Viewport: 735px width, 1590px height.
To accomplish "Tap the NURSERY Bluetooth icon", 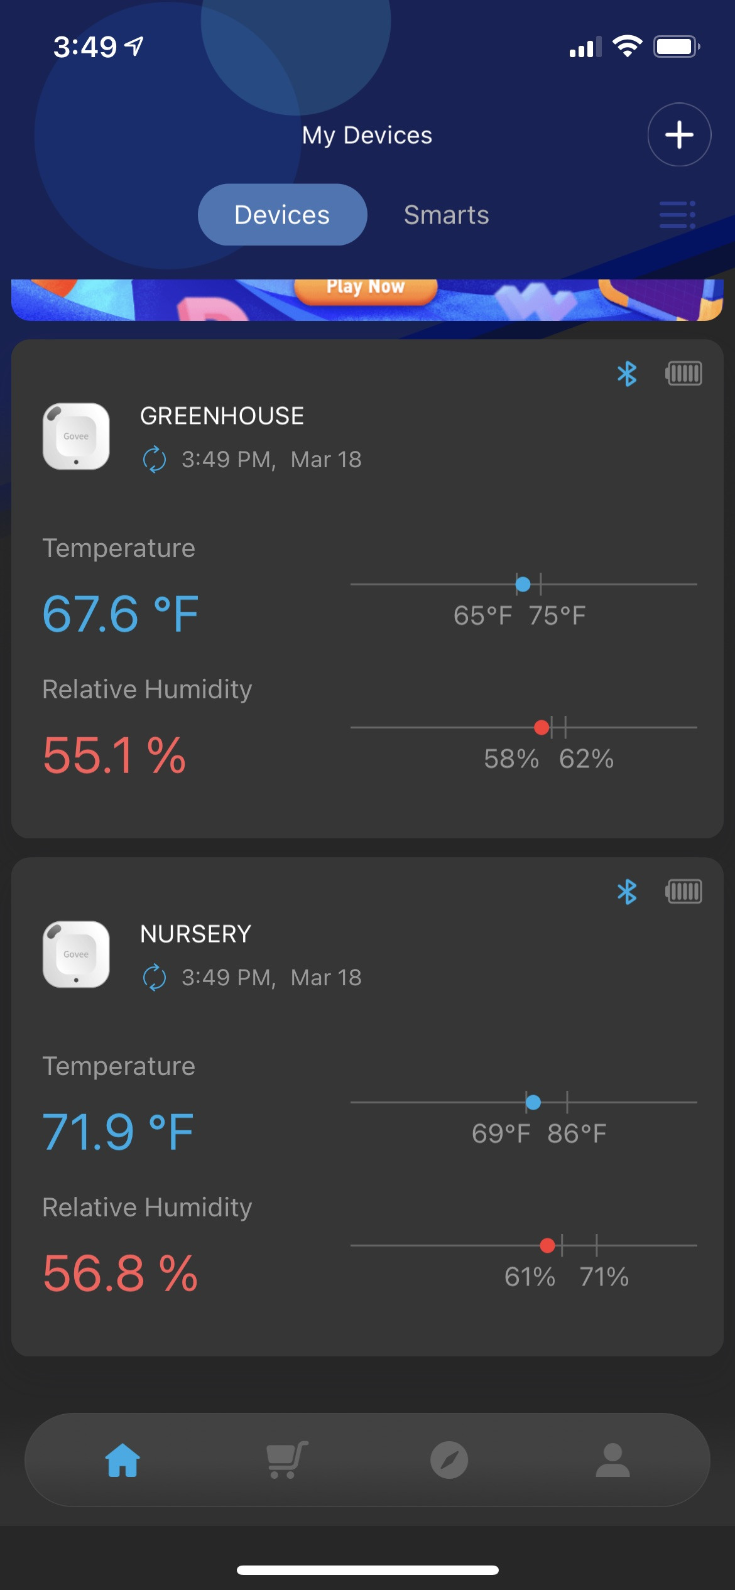I will (x=627, y=892).
